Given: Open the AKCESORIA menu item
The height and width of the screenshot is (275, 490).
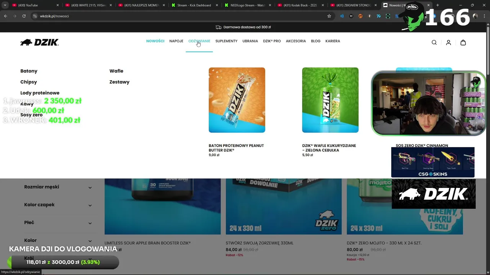Looking at the screenshot, I should [296, 41].
